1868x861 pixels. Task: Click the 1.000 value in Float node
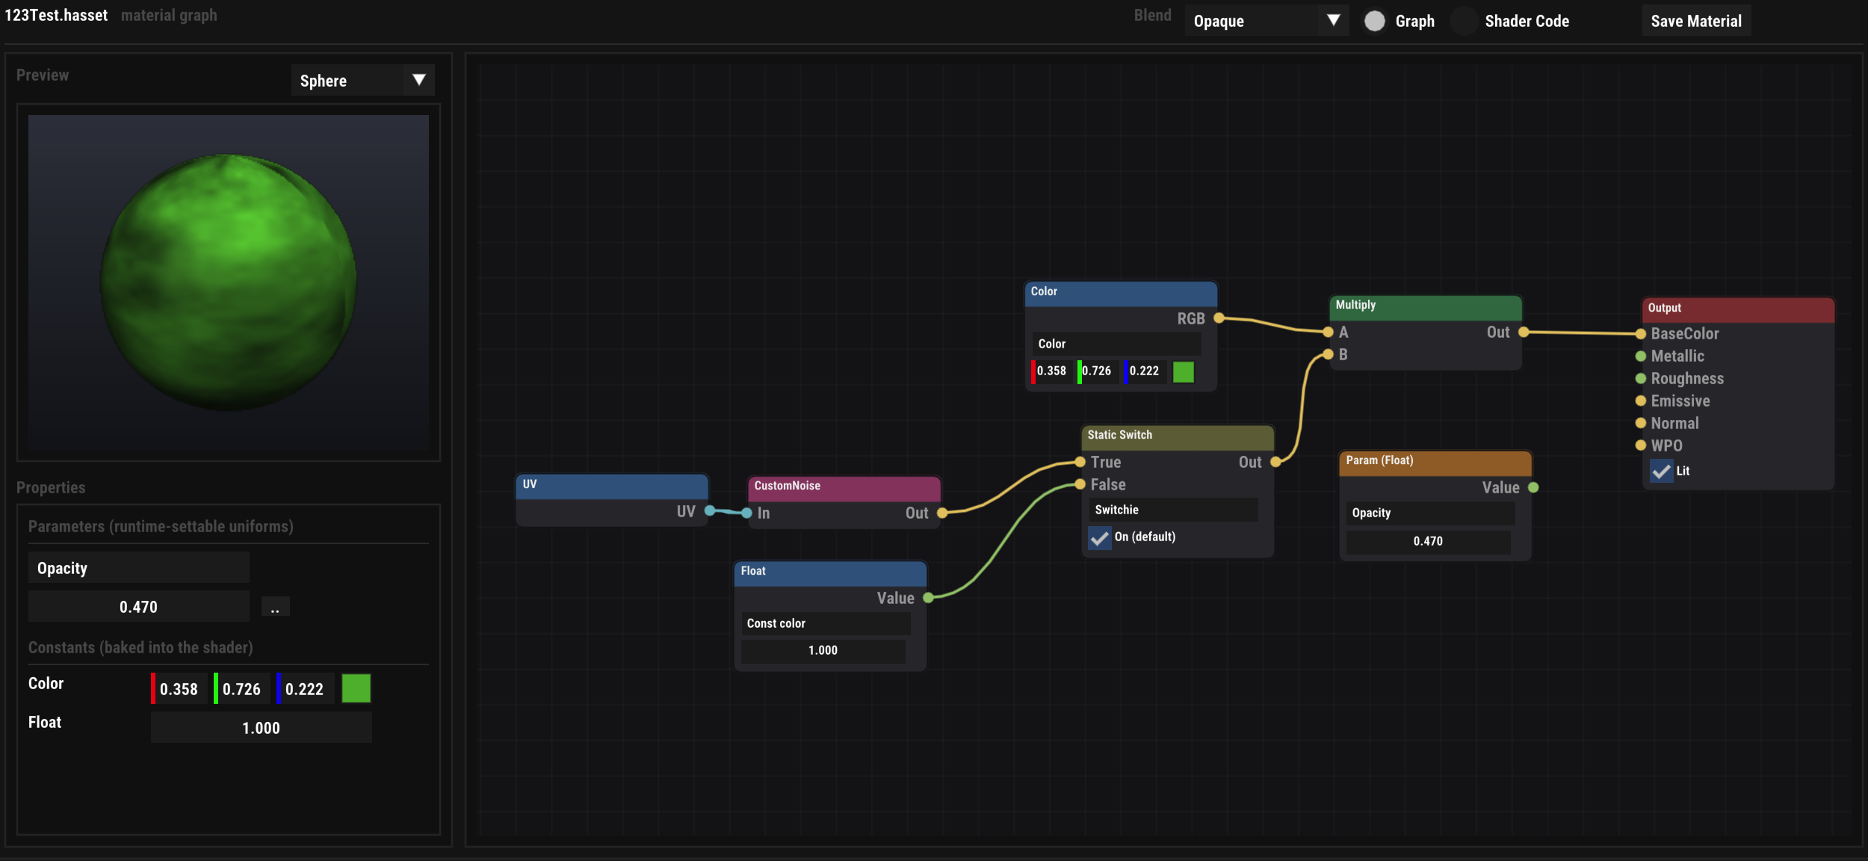[x=823, y=650]
